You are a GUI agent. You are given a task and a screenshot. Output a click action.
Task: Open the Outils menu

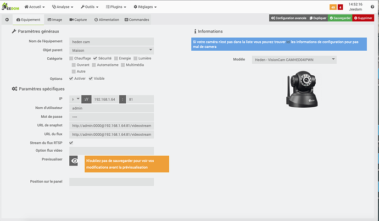click(x=90, y=7)
